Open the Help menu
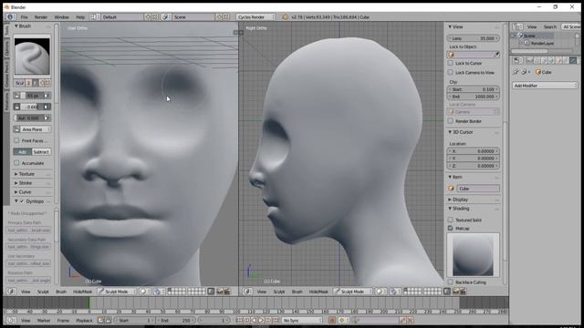 click(x=80, y=17)
